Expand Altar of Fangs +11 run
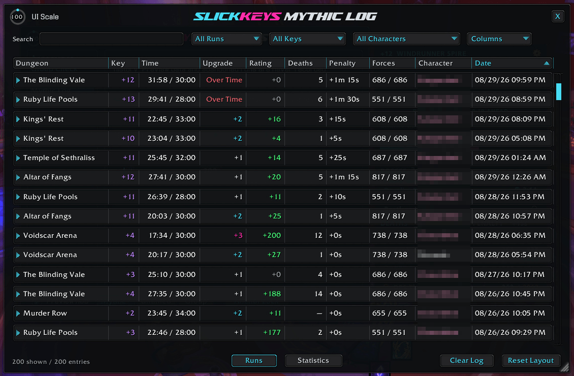574x376 pixels. click(x=18, y=216)
